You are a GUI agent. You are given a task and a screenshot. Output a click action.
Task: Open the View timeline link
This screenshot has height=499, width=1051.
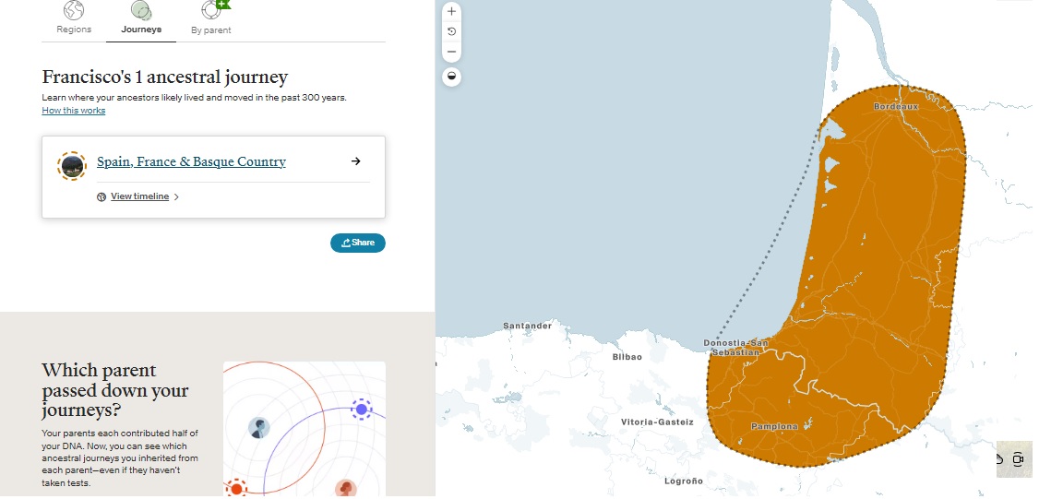(139, 196)
